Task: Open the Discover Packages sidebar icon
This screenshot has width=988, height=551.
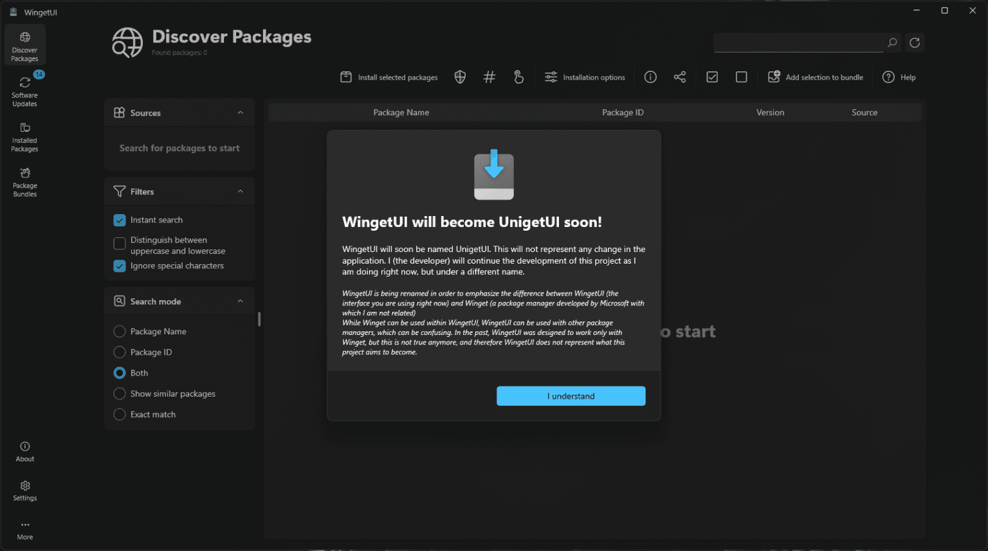Action: tap(24, 44)
